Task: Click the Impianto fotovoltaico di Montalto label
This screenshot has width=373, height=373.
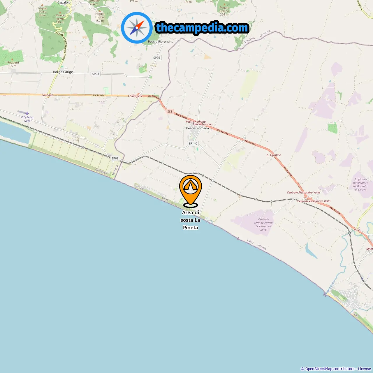Action: point(361,185)
